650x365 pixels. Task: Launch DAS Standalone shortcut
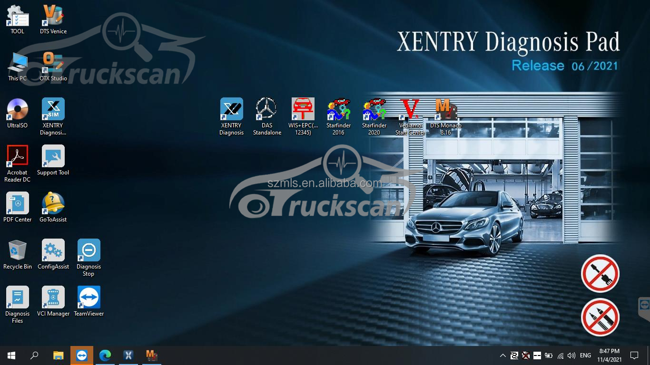coord(267,110)
